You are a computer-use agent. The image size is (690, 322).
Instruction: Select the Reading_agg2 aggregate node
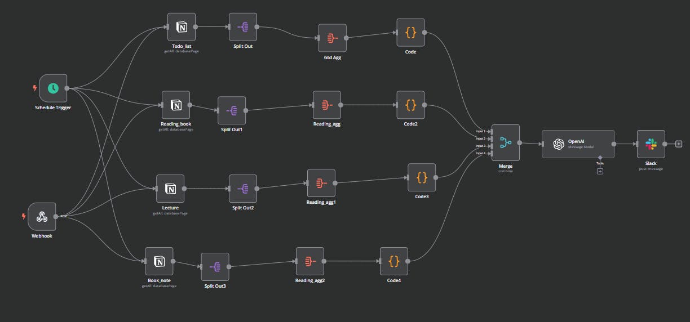tap(310, 261)
